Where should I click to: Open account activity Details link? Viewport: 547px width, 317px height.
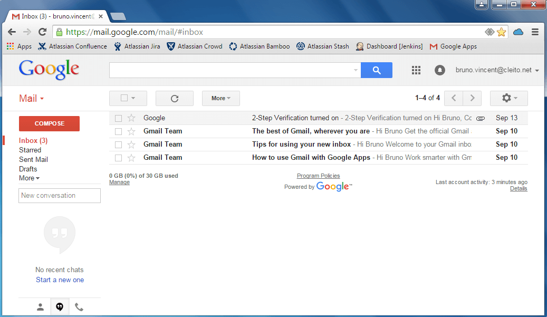pyautogui.click(x=519, y=188)
